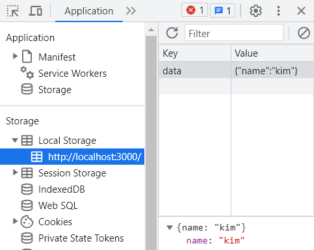Open the more tabs chevron menu

click(131, 11)
